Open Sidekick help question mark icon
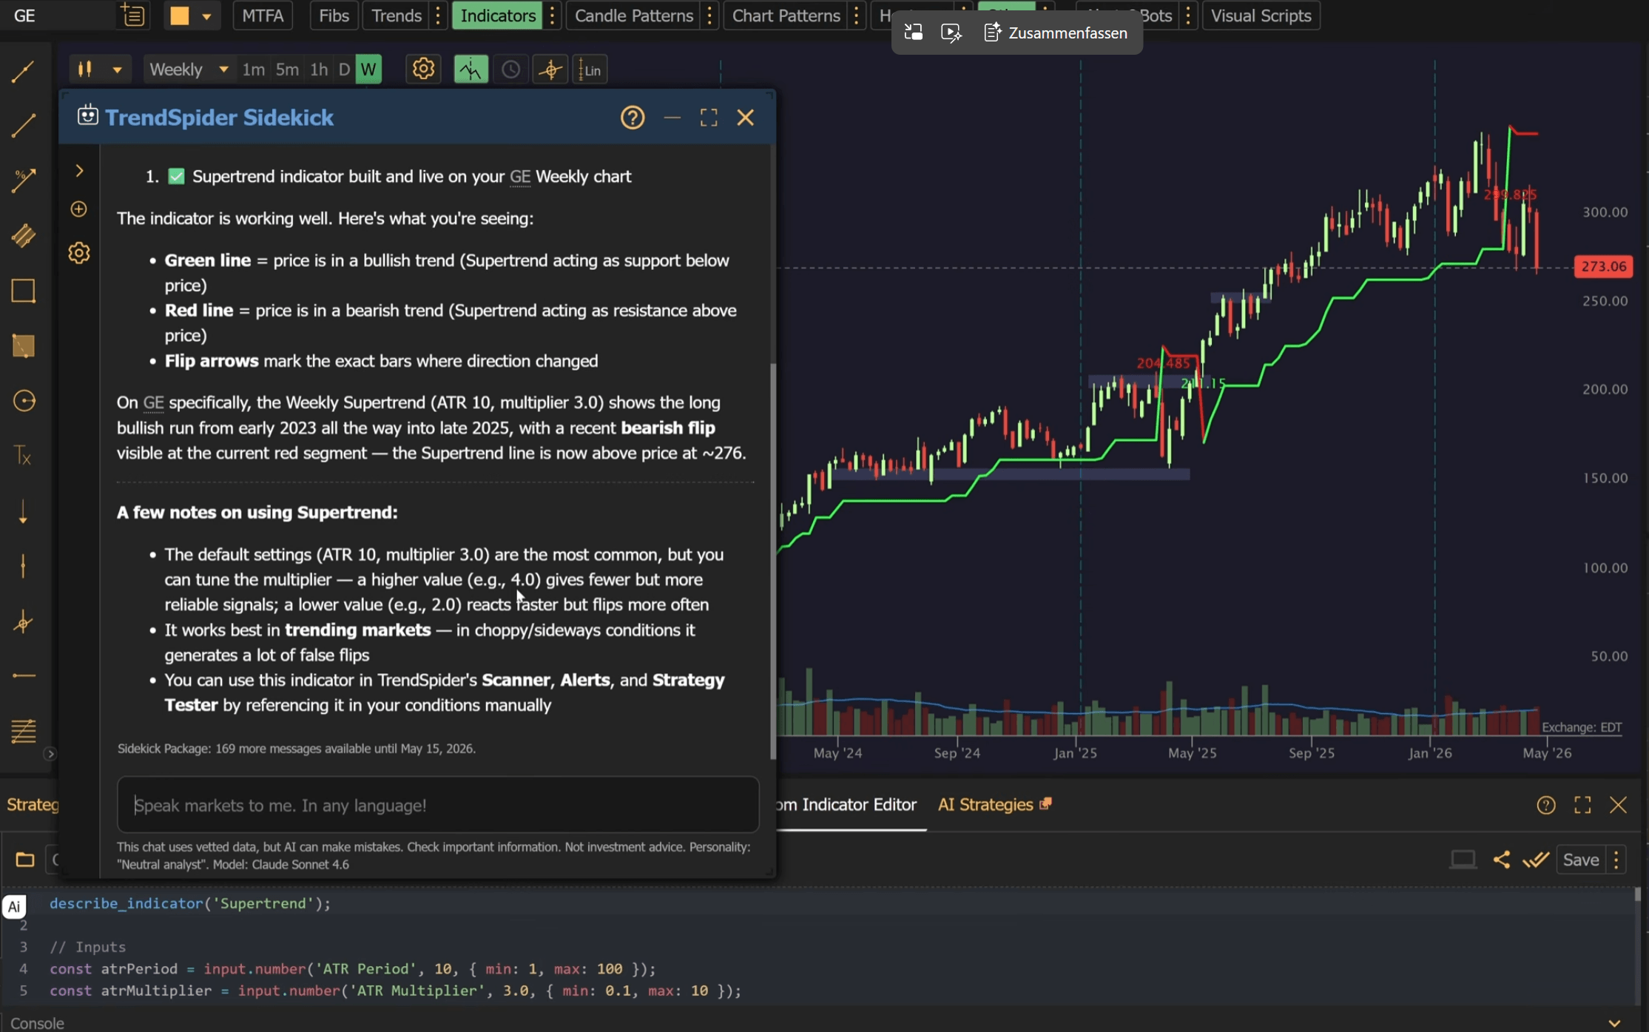1649x1032 pixels. (633, 118)
